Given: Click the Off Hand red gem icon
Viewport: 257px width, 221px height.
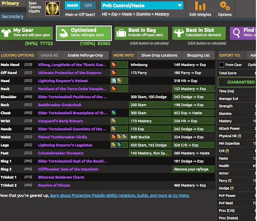Looking at the screenshot, I should 114,72.
